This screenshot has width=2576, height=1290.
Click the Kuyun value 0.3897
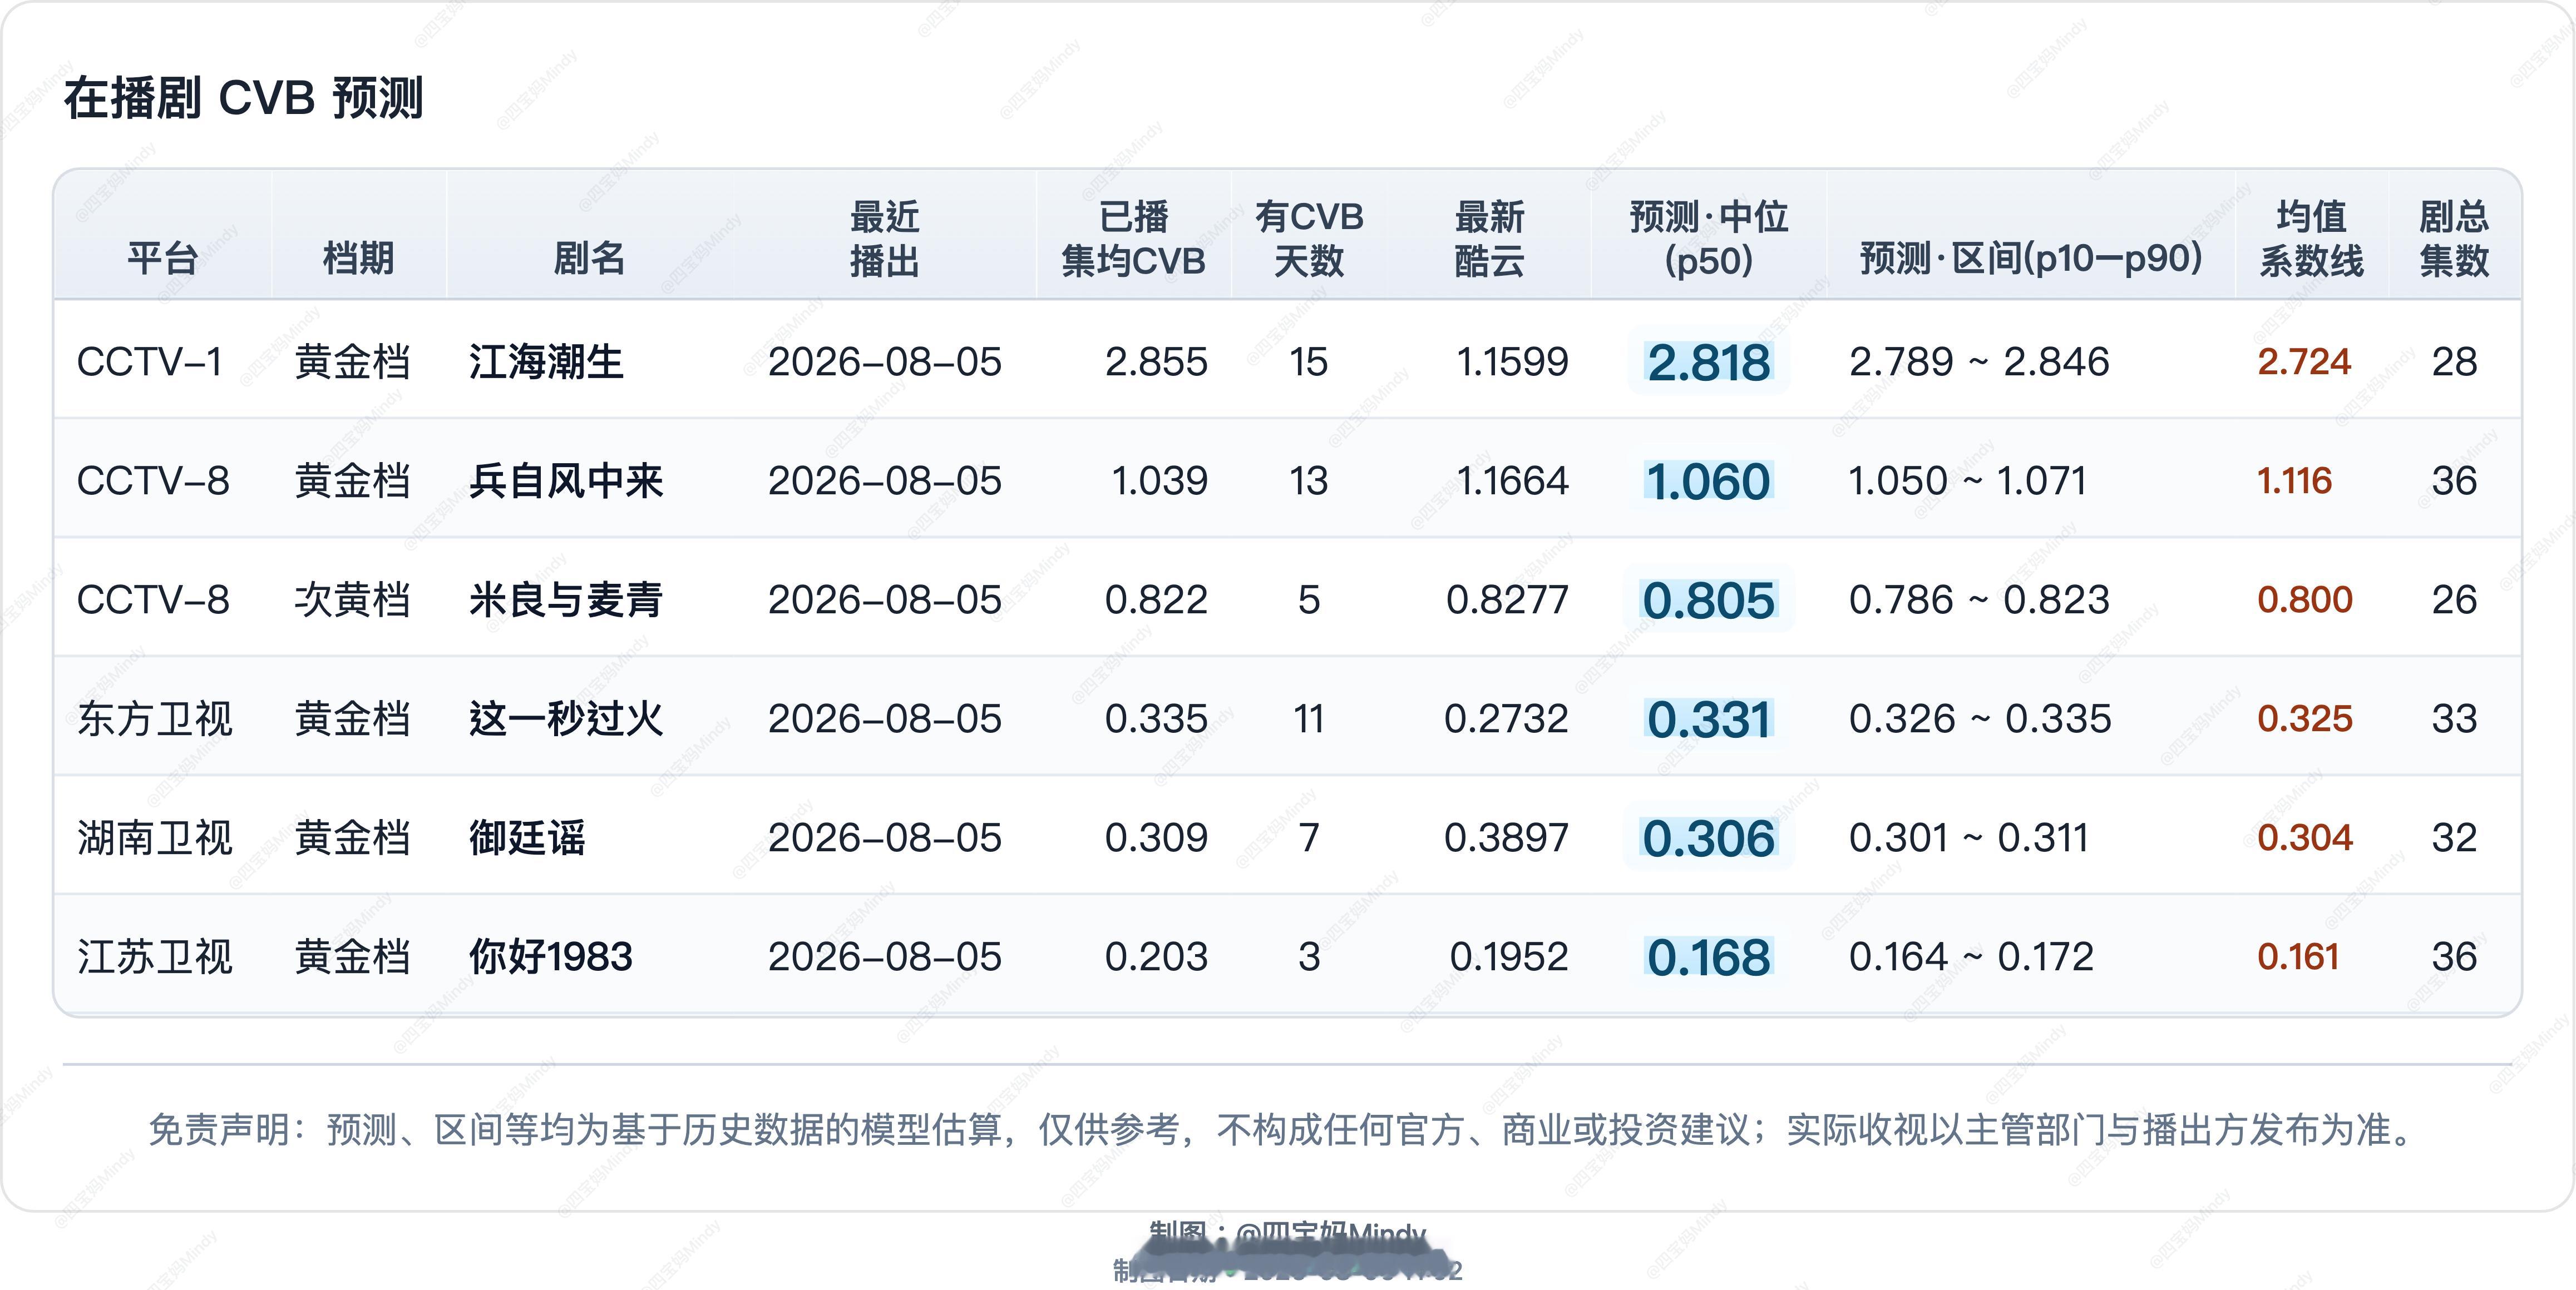pyautogui.click(x=1506, y=837)
